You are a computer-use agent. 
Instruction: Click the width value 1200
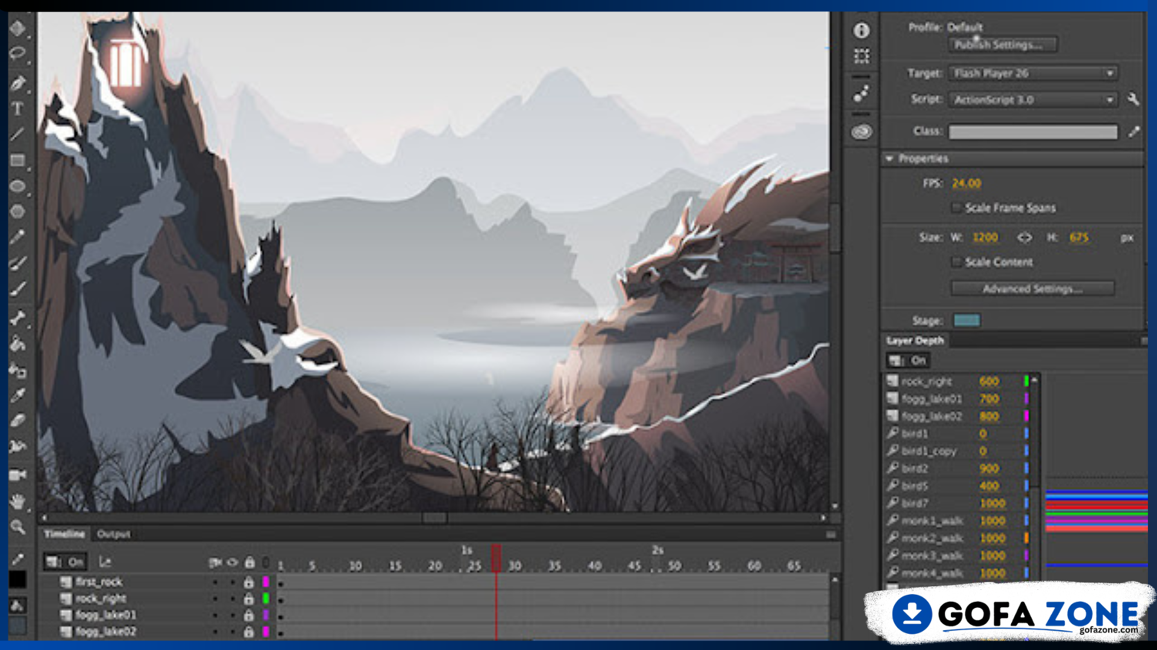985,238
